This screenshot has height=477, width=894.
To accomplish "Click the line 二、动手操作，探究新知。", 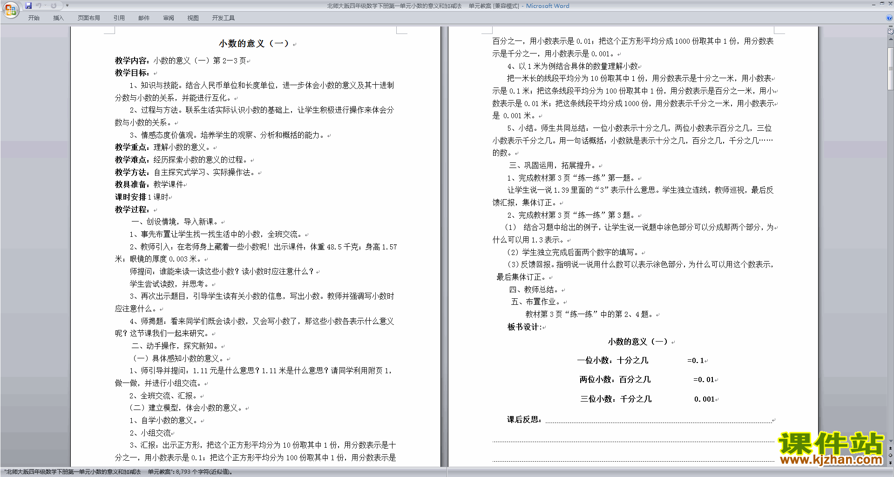I will tap(176, 346).
